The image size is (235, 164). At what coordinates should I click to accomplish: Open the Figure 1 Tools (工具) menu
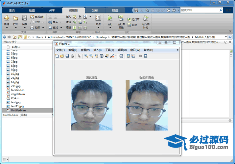pos(109,50)
